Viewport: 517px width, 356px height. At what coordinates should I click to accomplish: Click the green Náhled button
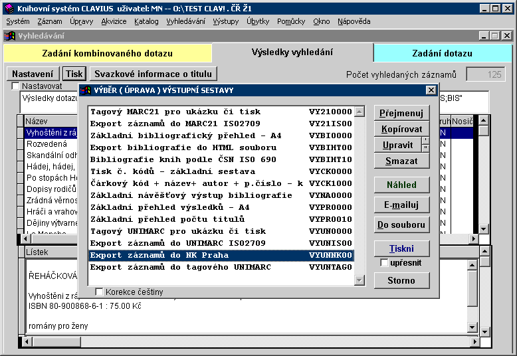point(401,185)
